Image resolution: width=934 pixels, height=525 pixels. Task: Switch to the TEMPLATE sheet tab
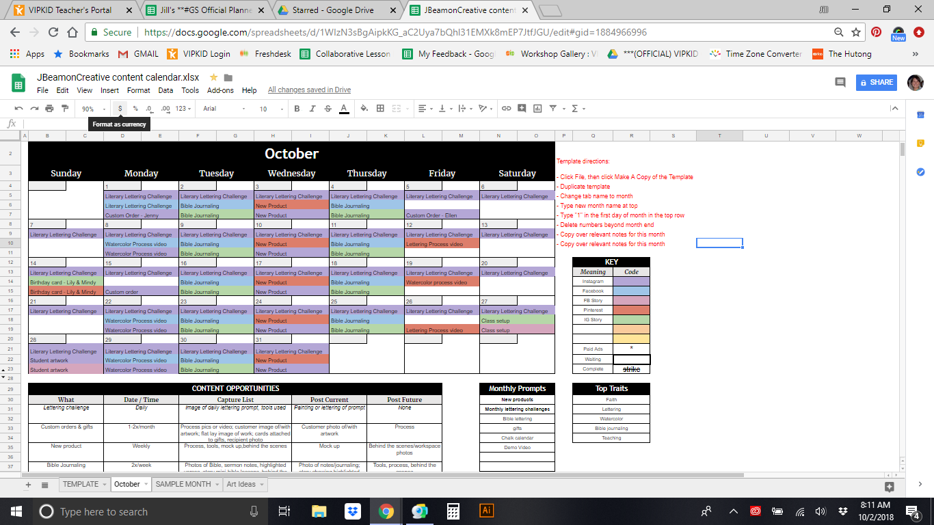(x=85, y=484)
